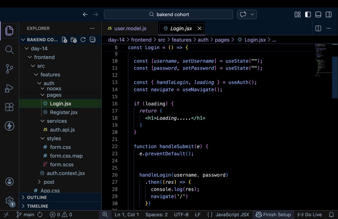This screenshot has height=219, width=338.
Task: Collapse all folders in Explorer
Action: coord(92,40)
